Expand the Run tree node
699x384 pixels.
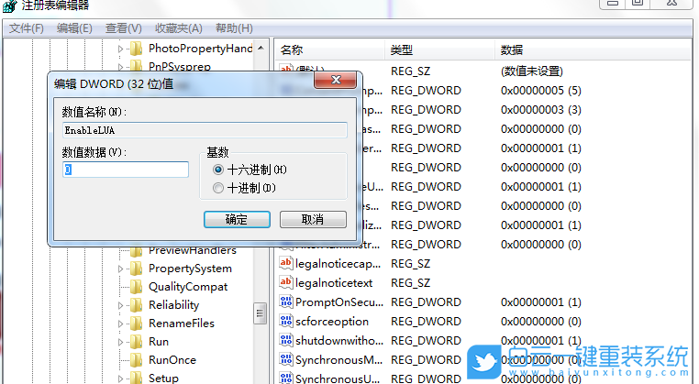[x=120, y=342]
